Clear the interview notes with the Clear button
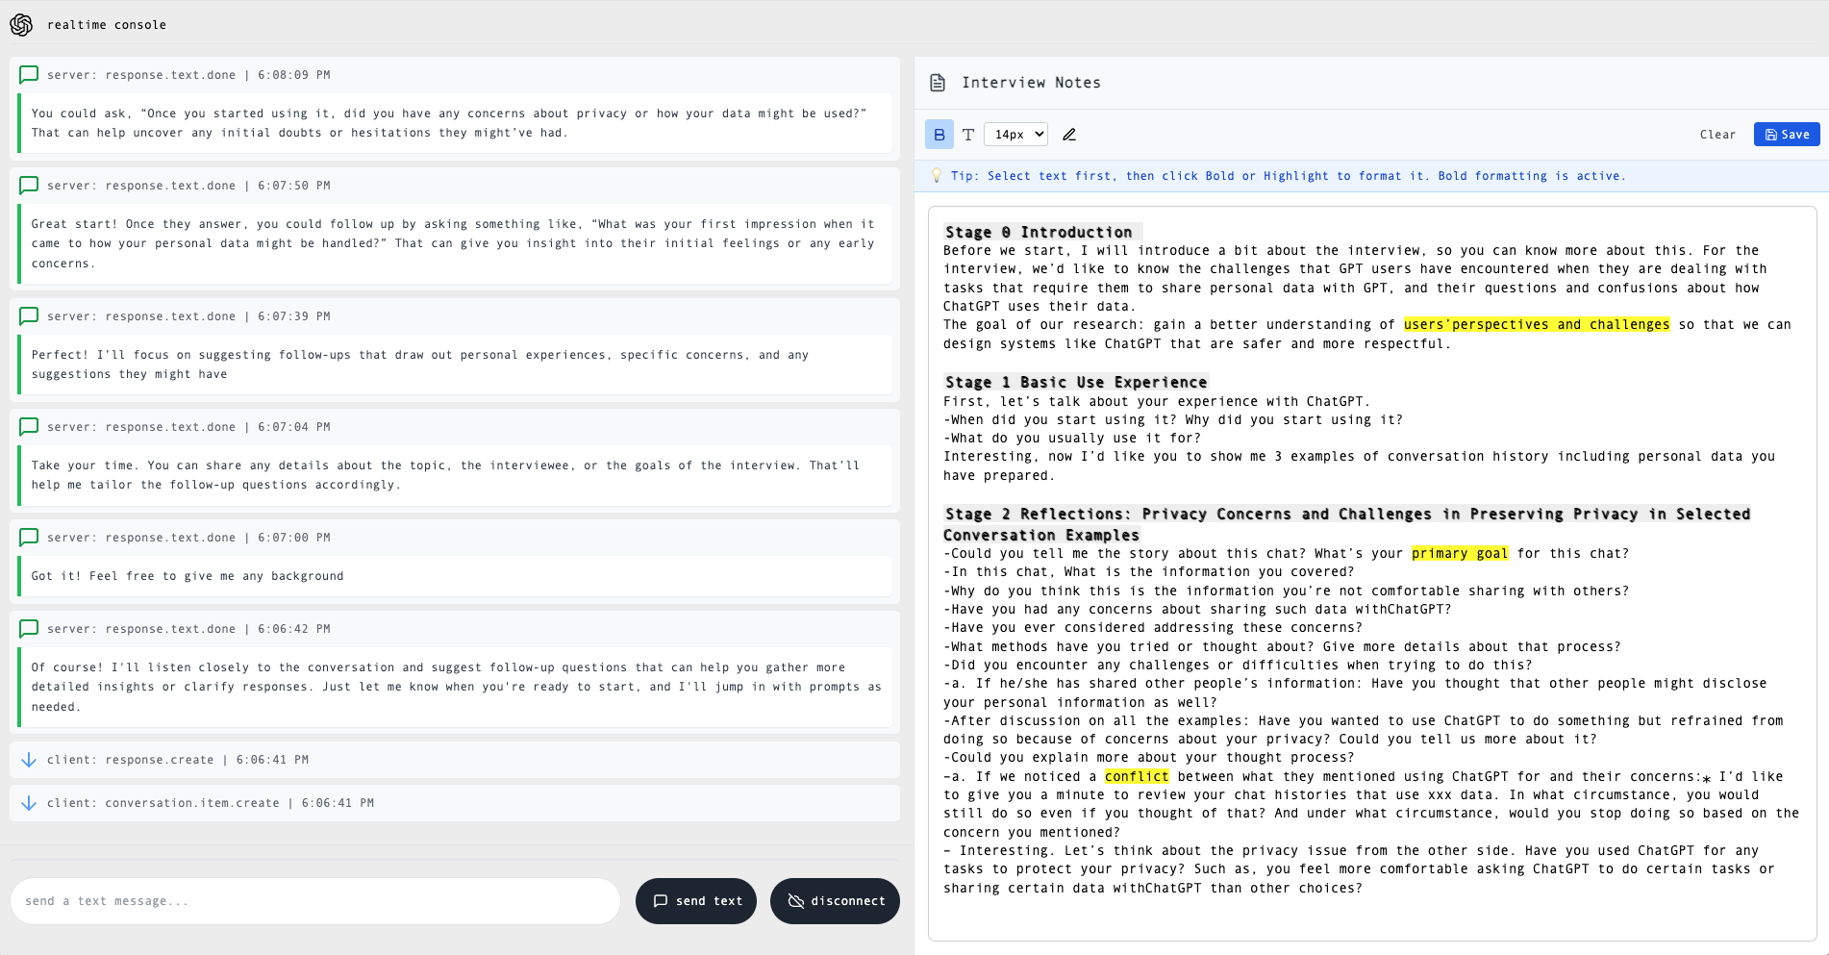 [1717, 135]
